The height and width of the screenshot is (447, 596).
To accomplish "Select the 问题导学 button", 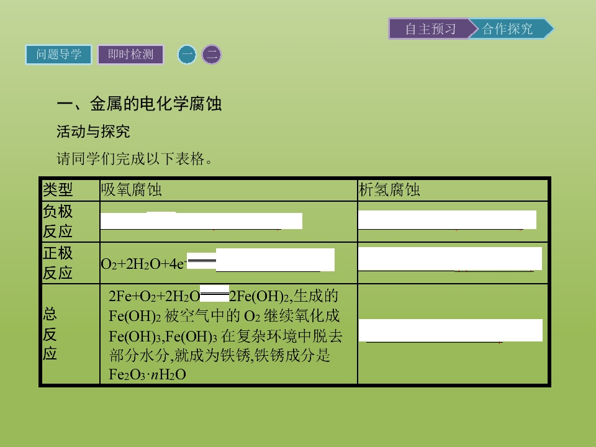I will pyautogui.click(x=58, y=55).
